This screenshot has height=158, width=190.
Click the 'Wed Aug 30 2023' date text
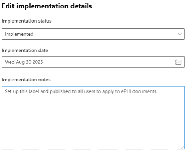click(x=24, y=62)
